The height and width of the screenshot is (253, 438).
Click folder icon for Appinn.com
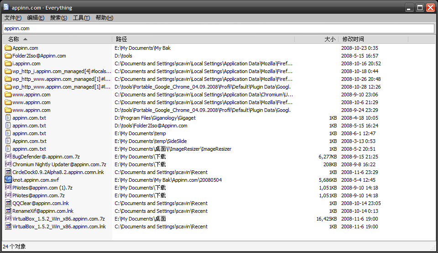[8, 48]
